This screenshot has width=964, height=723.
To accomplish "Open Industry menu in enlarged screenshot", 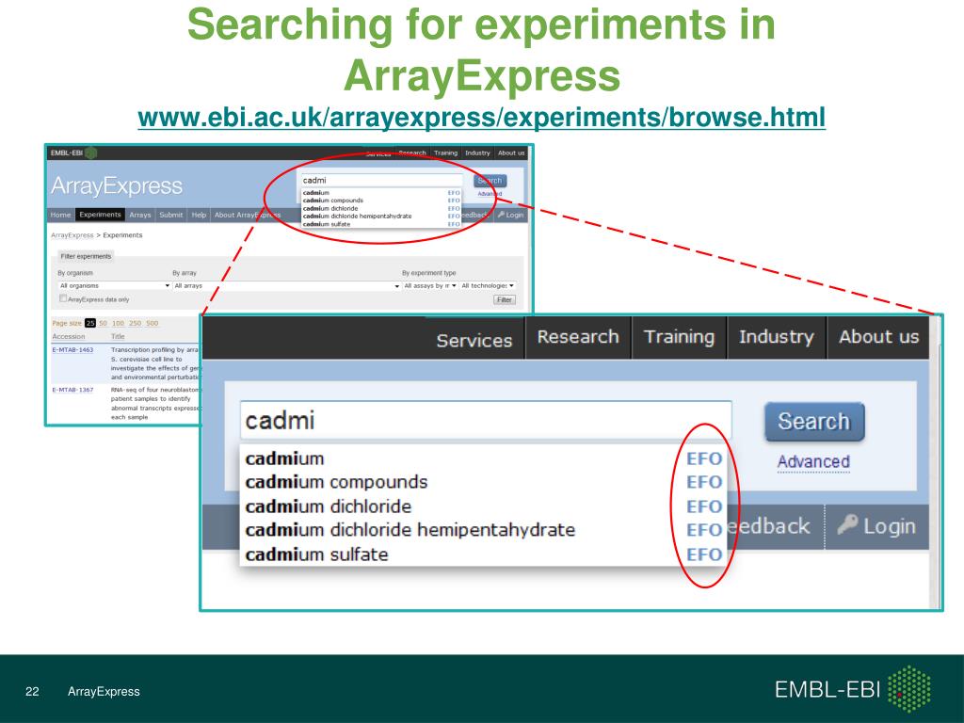I will [777, 336].
